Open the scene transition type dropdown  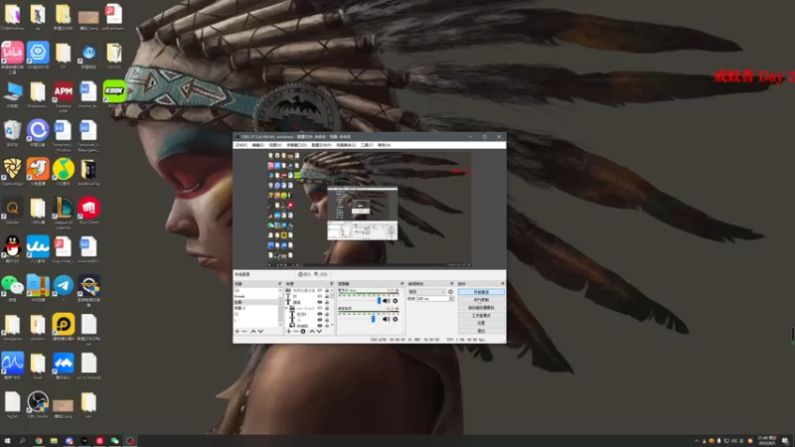click(x=427, y=292)
